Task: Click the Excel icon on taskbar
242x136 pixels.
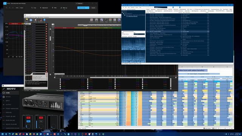Action: (103, 134)
